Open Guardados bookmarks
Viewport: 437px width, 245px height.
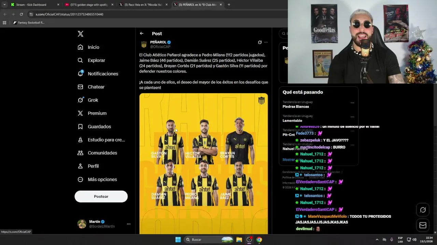pos(94,127)
